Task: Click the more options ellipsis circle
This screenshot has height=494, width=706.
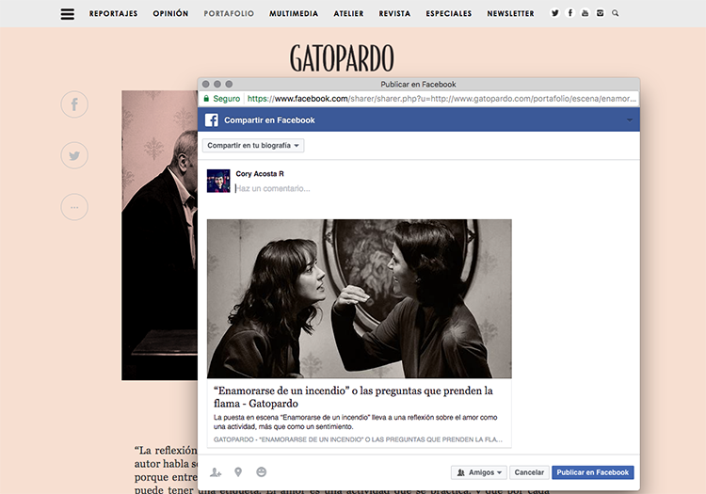Action: 74,206
